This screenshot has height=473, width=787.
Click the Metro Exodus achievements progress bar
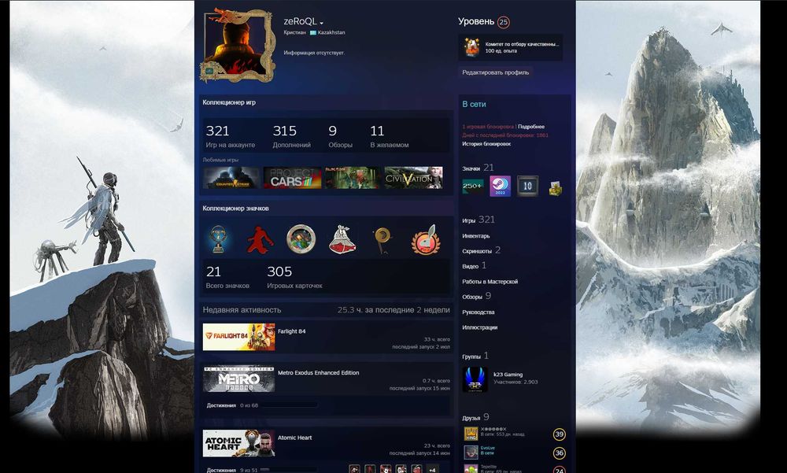289,405
